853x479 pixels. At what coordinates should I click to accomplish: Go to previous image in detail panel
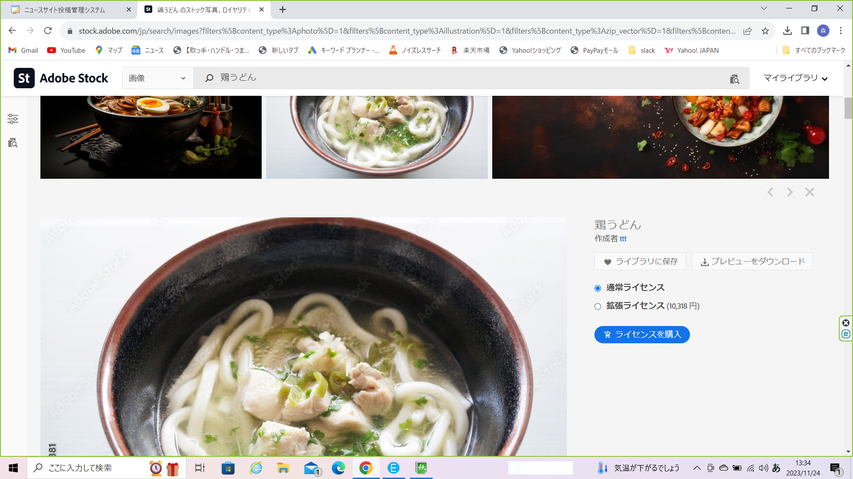coord(770,192)
